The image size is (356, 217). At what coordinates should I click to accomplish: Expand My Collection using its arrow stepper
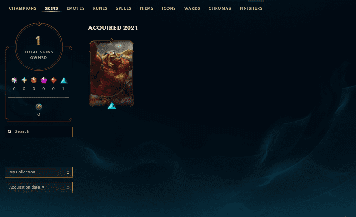[68, 172]
